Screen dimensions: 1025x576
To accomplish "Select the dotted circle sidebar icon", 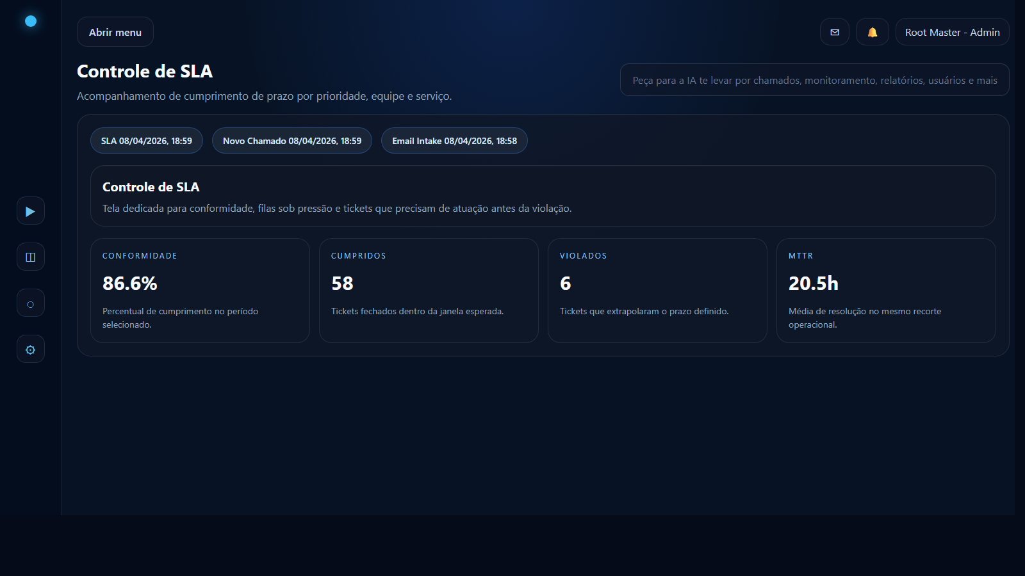I will pos(30,304).
